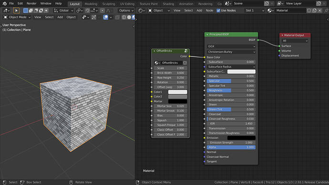Click proportional falloff curve icon
The height and width of the screenshot is (185, 329).
point(108,10)
